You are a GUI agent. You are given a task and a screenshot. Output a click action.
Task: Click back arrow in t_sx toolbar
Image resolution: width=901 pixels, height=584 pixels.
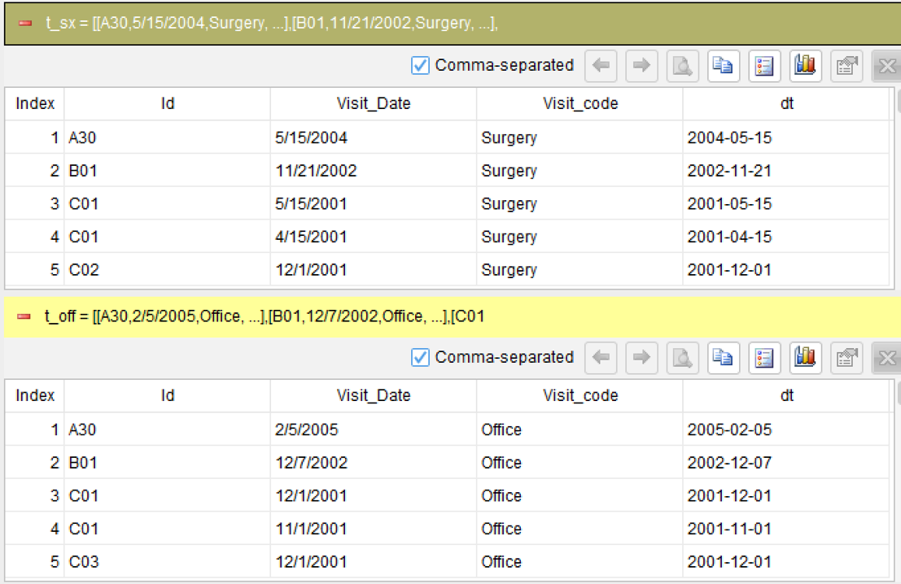(x=601, y=65)
